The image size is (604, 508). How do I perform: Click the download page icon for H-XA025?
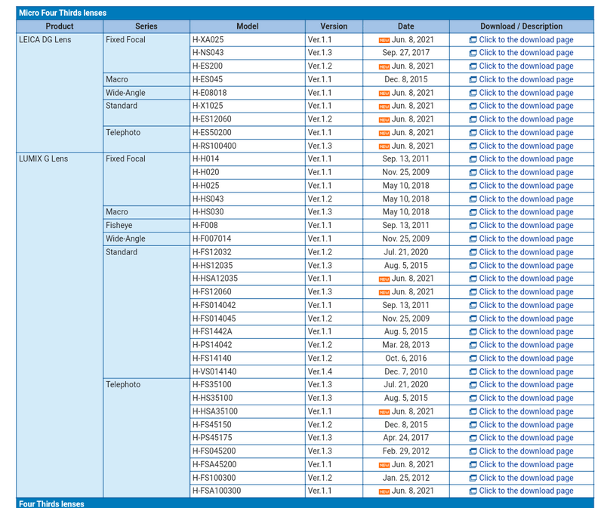pyautogui.click(x=473, y=40)
